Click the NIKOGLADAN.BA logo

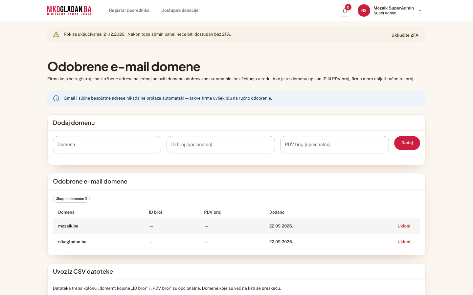[69, 10]
